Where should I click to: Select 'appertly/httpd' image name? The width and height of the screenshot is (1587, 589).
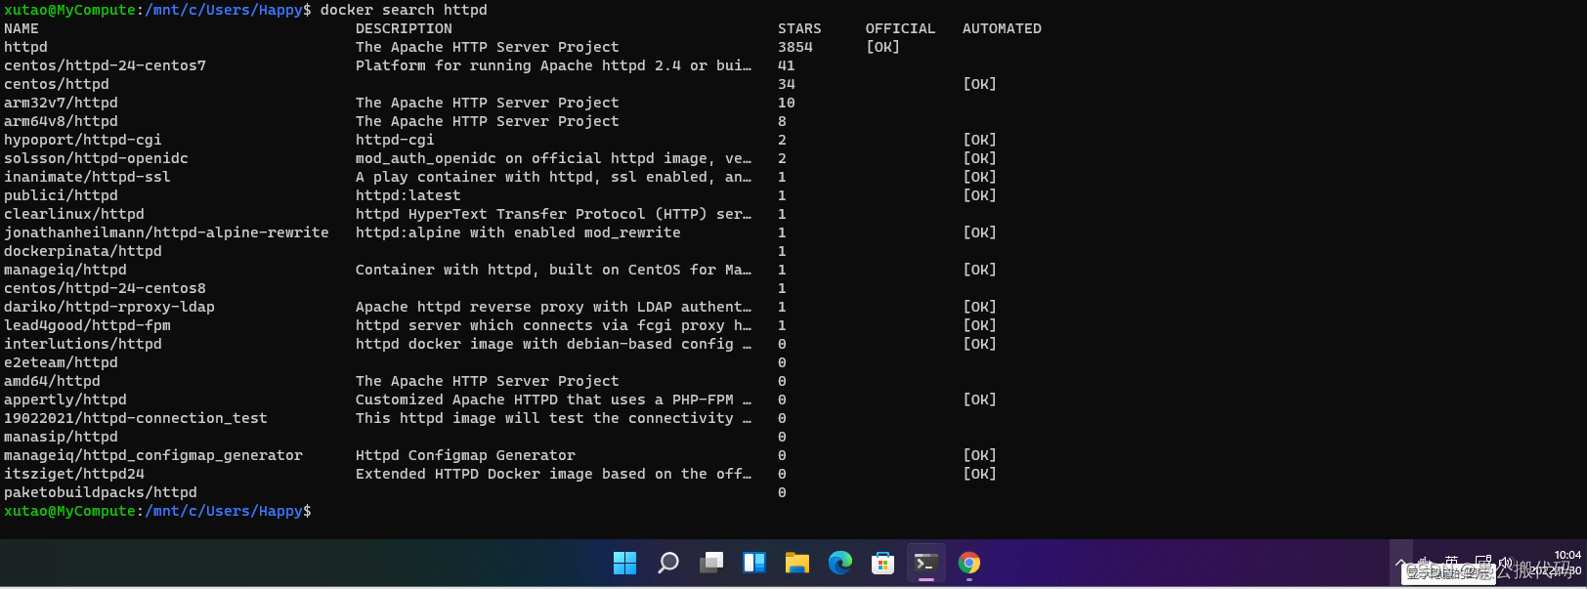coord(65,400)
